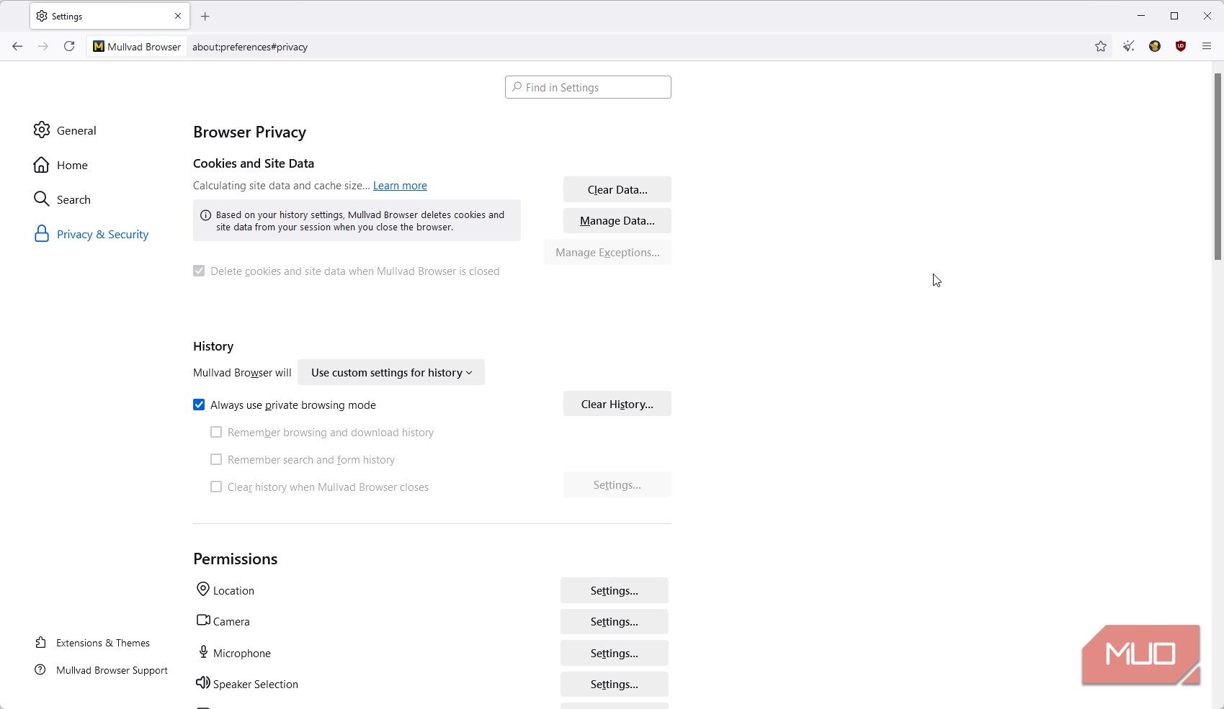Image resolution: width=1224 pixels, height=709 pixels.
Task: Toggle Delete cookies when browser is closed
Action: tap(199, 271)
